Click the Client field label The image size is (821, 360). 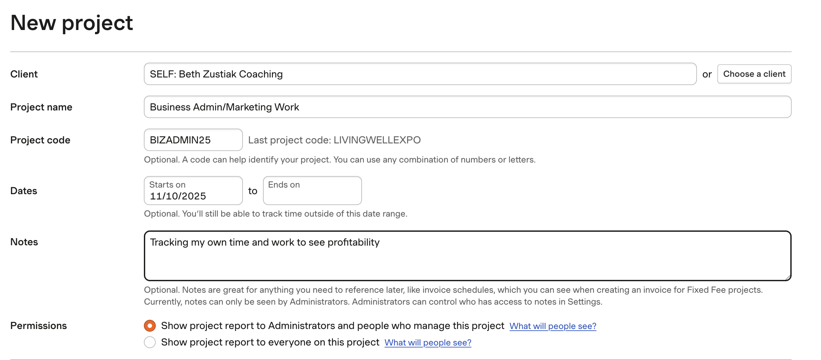click(24, 74)
